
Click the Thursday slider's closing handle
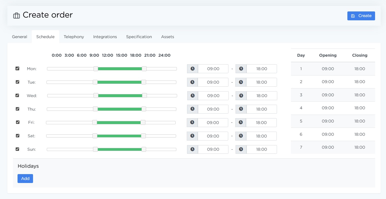click(x=144, y=109)
